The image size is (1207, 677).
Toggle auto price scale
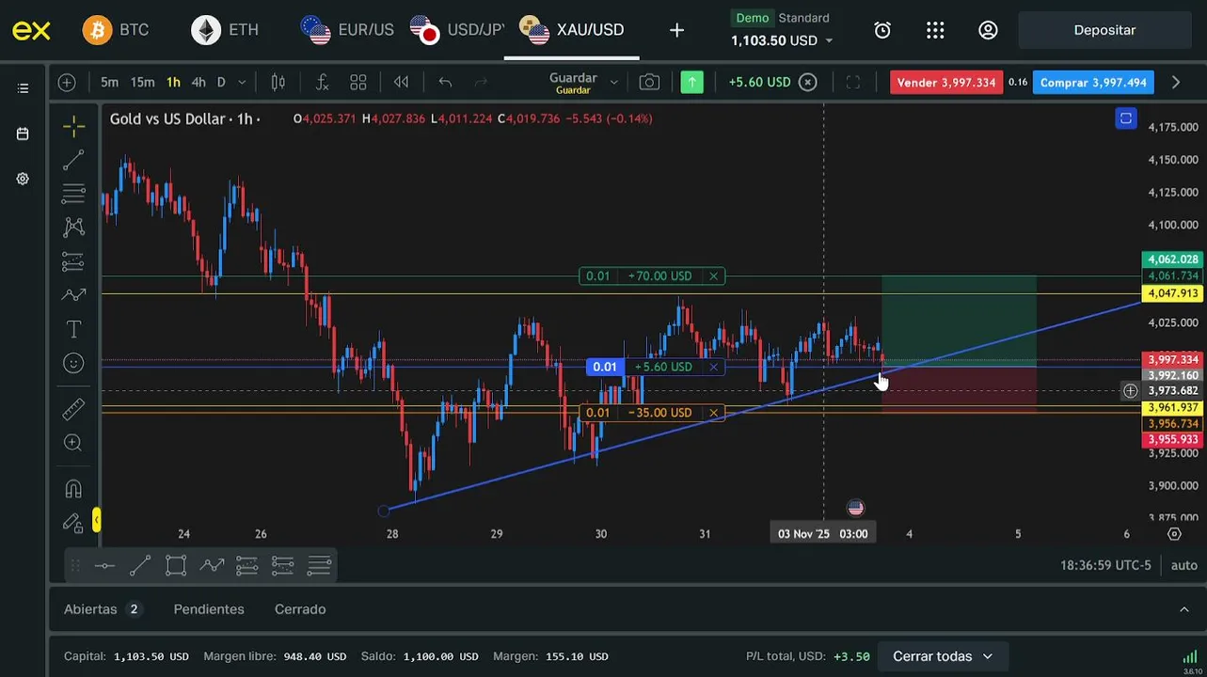click(1183, 565)
